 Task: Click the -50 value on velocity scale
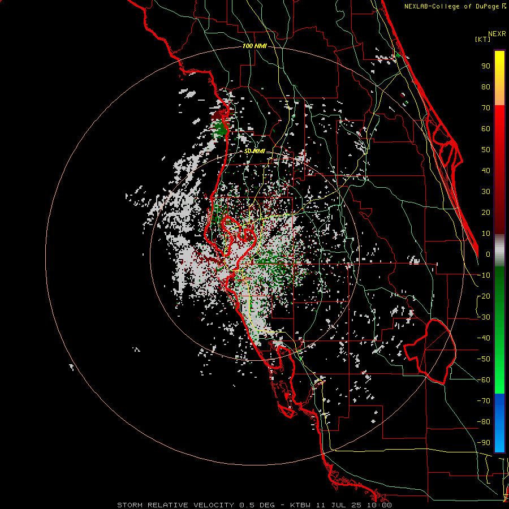(x=484, y=359)
